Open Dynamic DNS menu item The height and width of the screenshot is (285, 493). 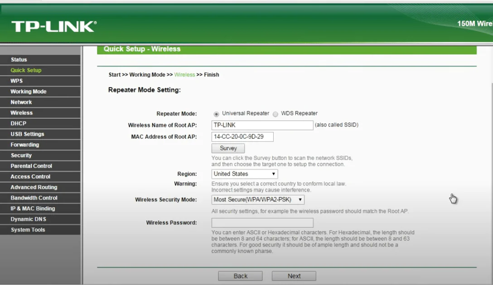point(29,219)
